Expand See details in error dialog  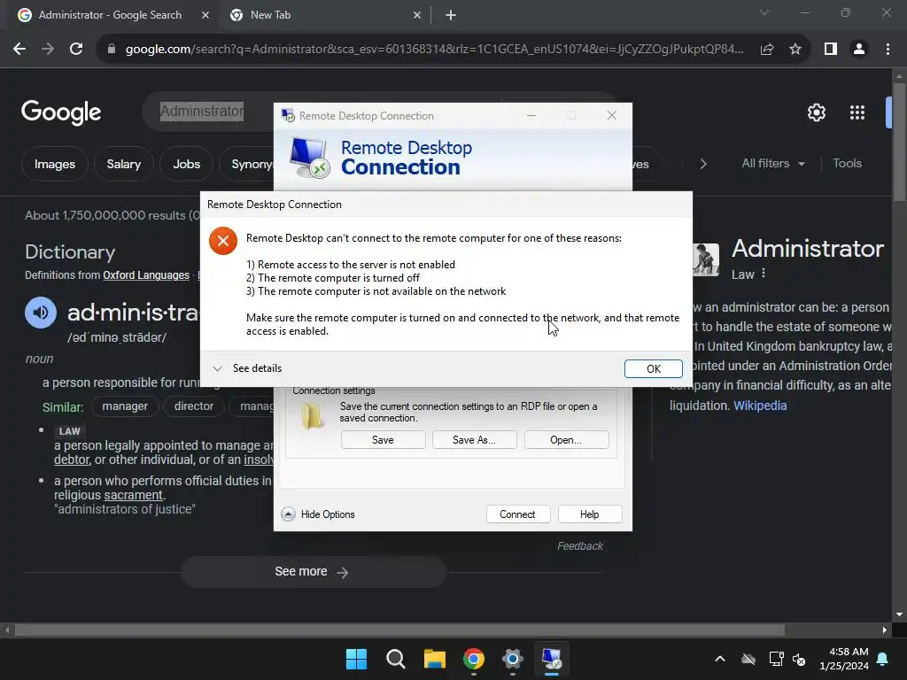[x=248, y=368]
